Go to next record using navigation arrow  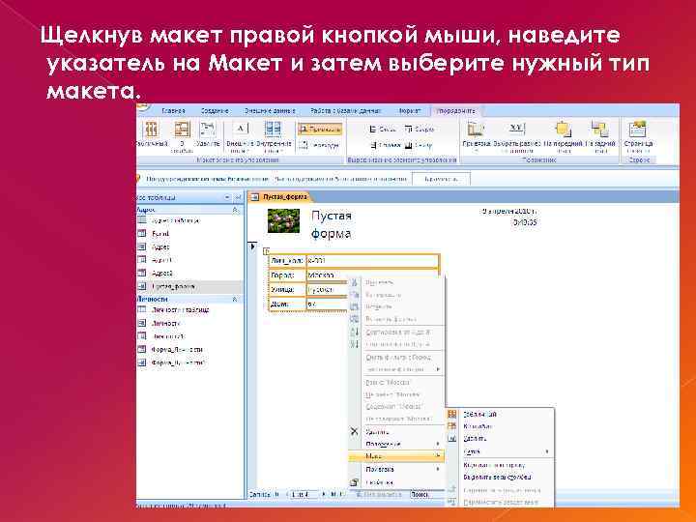coord(324,494)
